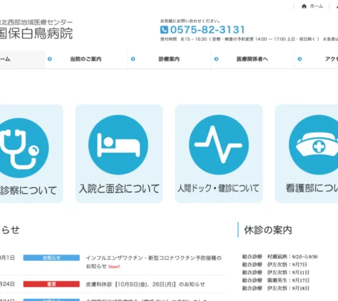Click arrow bullet before 診療案内

point(133,59)
